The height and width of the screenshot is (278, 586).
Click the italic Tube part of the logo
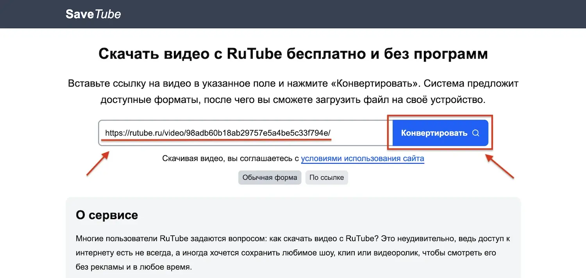coord(108,14)
